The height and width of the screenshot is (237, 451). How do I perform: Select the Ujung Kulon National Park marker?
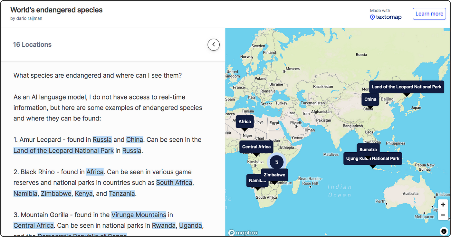[372, 158]
